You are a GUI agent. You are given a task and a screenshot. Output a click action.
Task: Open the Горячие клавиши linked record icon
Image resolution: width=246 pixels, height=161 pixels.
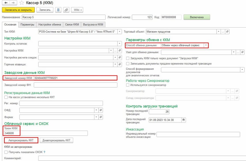point(120,64)
